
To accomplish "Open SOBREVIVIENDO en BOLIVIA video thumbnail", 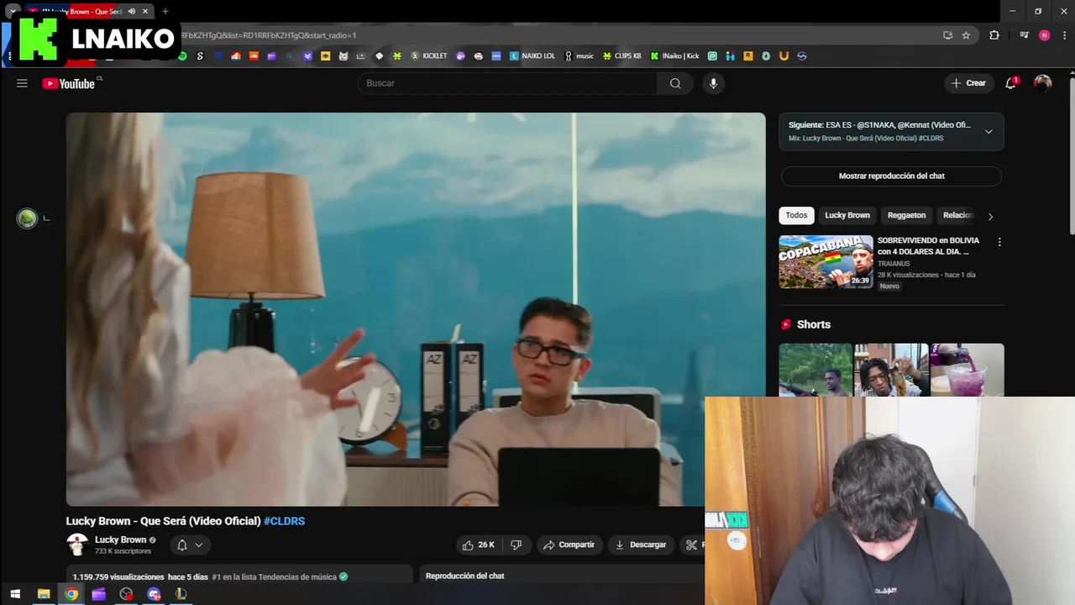I will (x=826, y=261).
